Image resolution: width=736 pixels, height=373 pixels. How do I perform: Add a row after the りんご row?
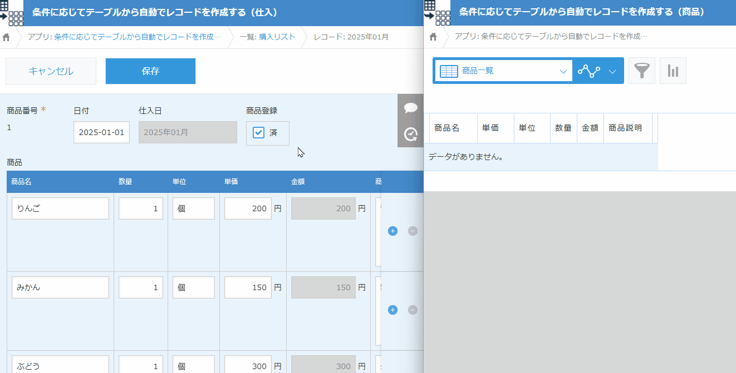(392, 231)
